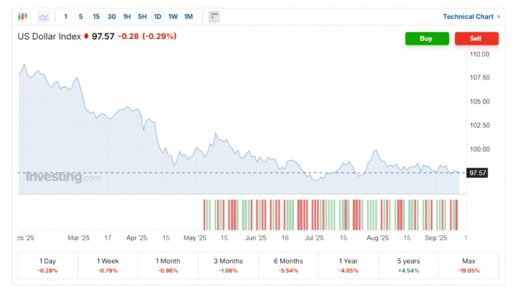
Task: Select the area chart type icon
Action: [43, 17]
